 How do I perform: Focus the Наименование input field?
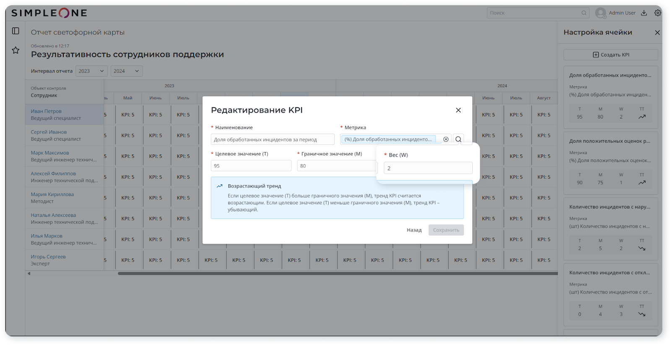(273, 139)
